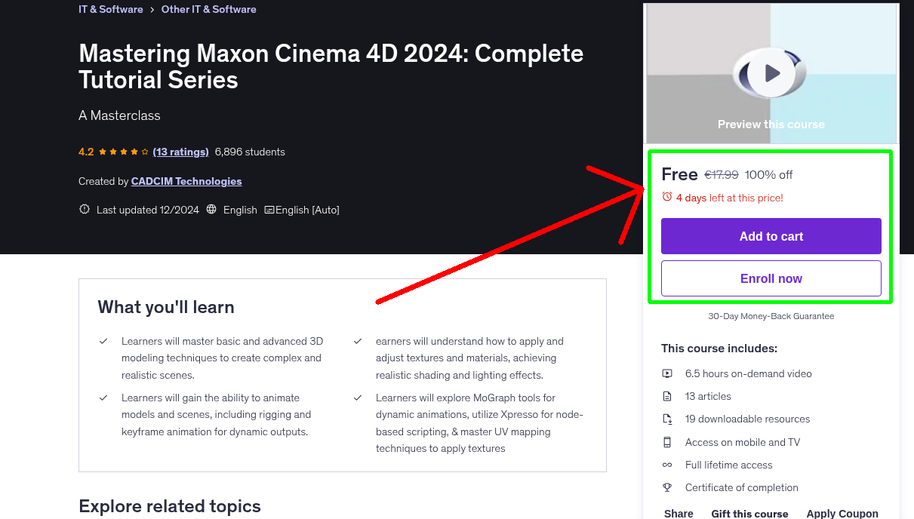This screenshot has width=914, height=519.
Task: Click the alarm clock icon beside the deadline
Action: [666, 195]
